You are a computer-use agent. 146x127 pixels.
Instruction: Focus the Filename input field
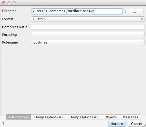click(x=77, y=11)
